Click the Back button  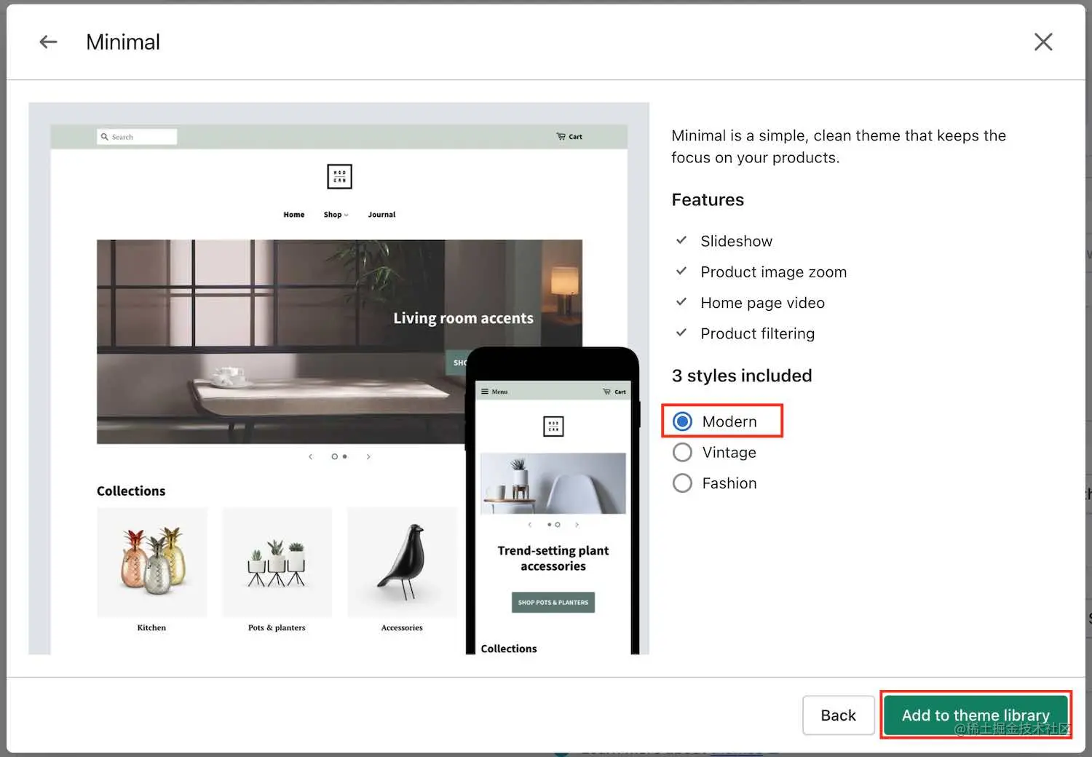point(838,715)
